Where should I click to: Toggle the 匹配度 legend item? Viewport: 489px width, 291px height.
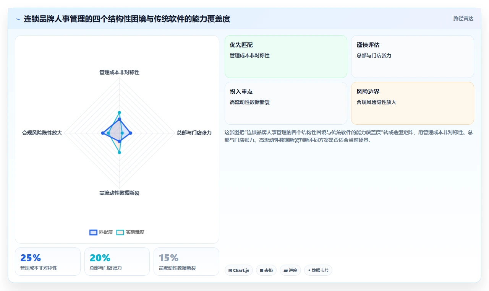coord(101,232)
